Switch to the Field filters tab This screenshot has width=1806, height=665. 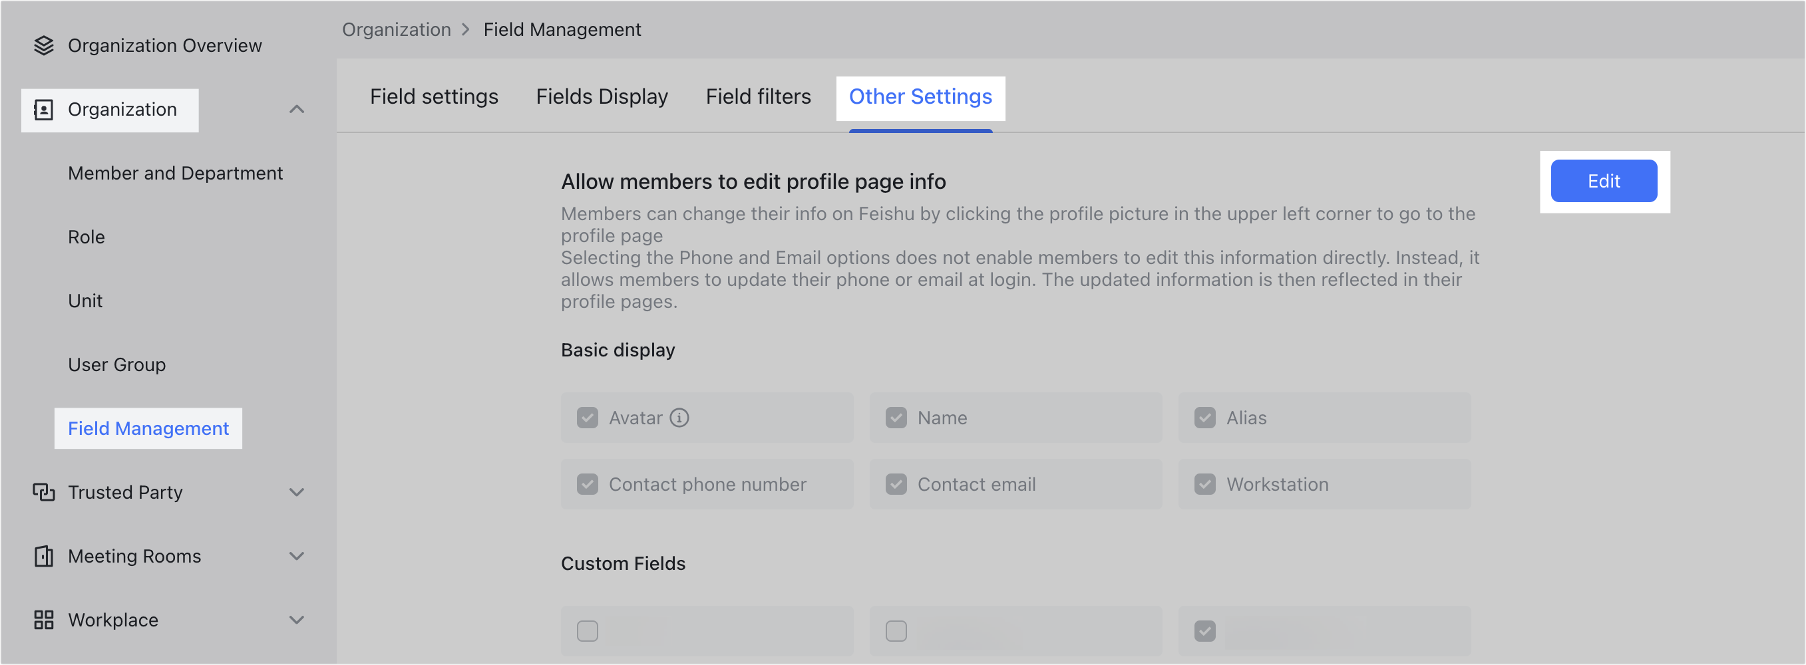(x=758, y=96)
